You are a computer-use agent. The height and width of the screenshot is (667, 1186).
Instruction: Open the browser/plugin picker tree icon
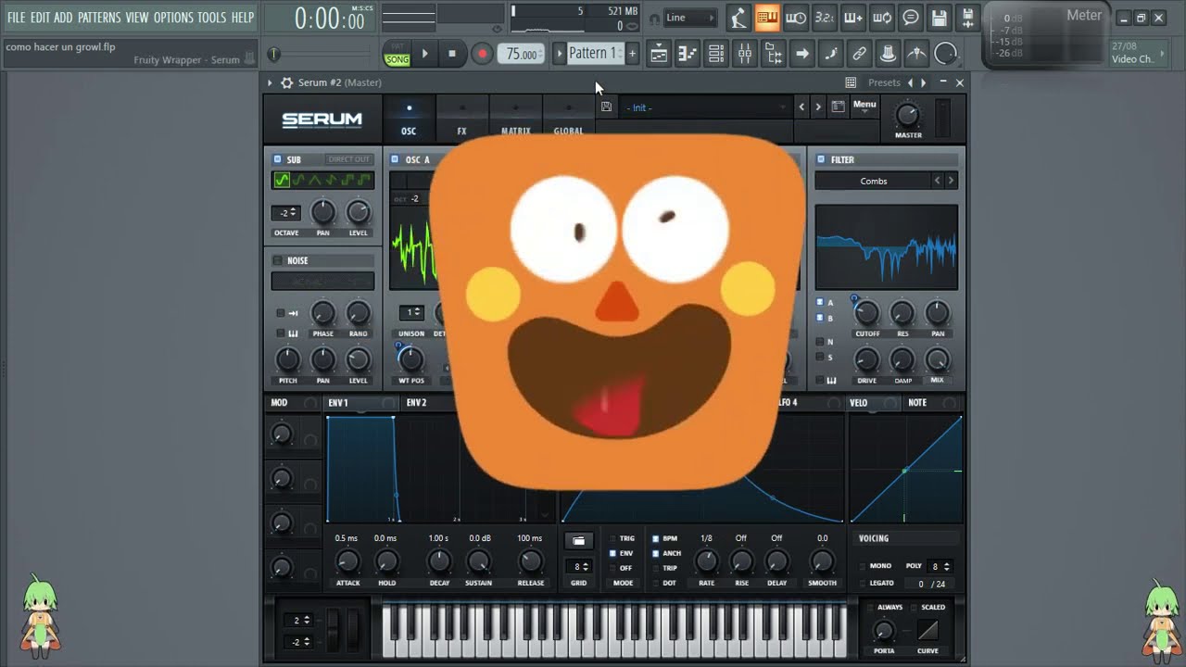coord(774,54)
